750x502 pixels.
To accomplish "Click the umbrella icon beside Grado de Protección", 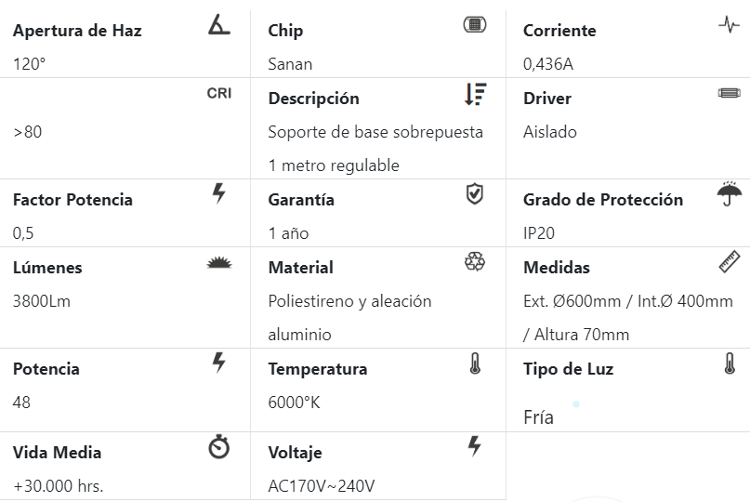I will pyautogui.click(x=730, y=193).
